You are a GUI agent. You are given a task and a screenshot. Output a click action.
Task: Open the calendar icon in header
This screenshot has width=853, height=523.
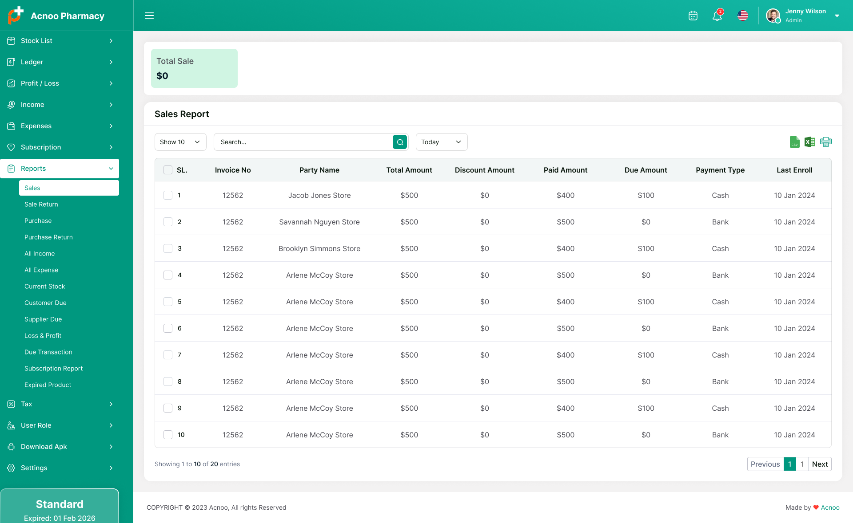tap(693, 16)
